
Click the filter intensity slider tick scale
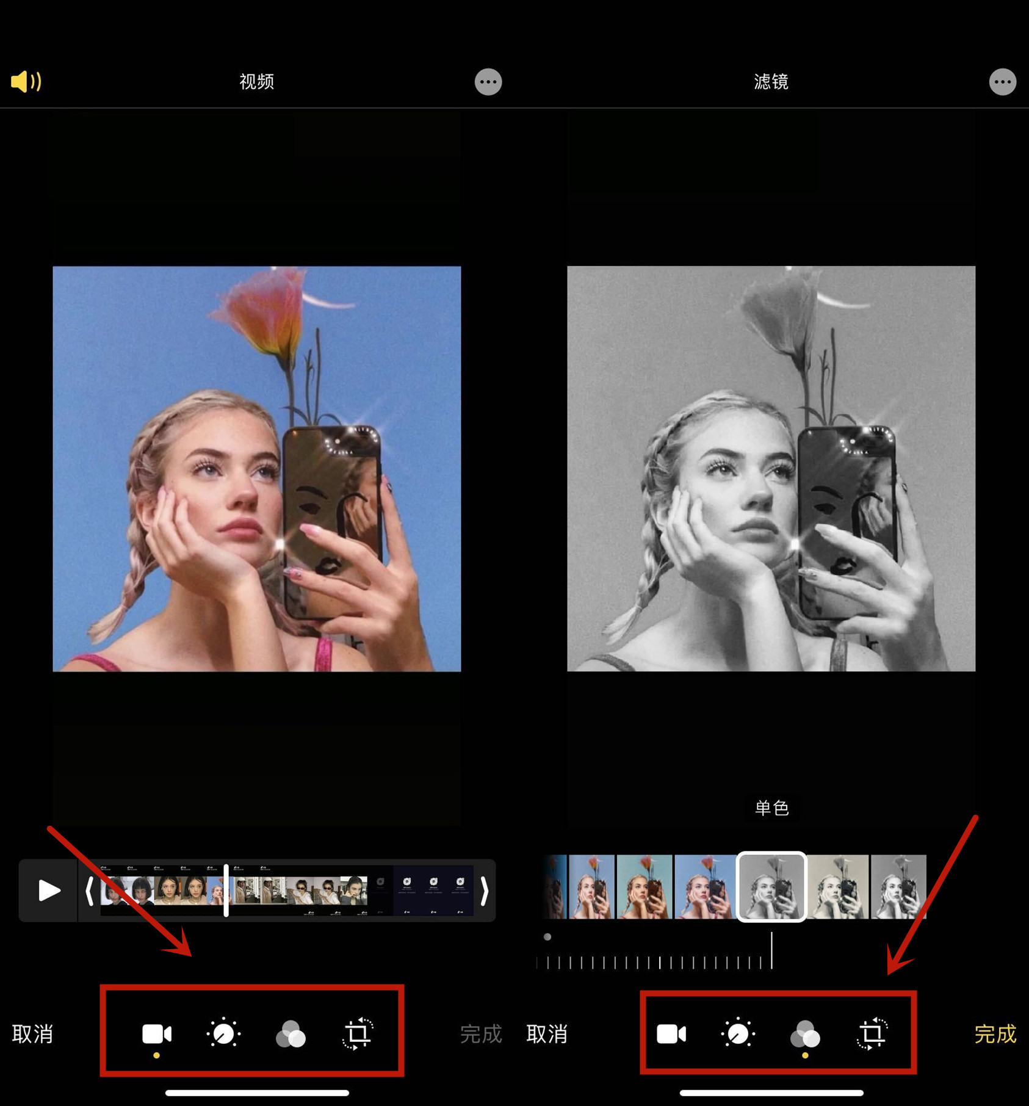(653, 963)
